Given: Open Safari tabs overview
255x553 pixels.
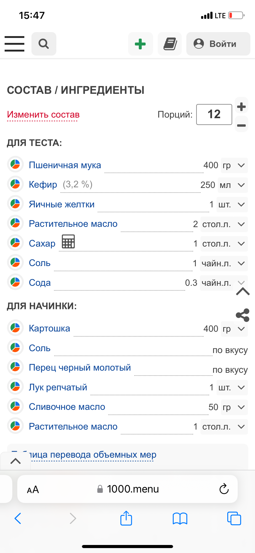Looking at the screenshot, I should tap(234, 518).
